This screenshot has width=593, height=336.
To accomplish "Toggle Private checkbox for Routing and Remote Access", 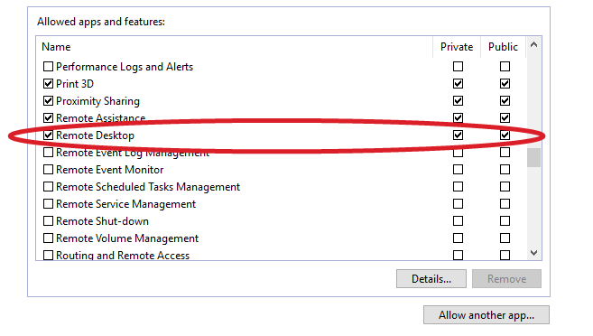I will point(458,255).
